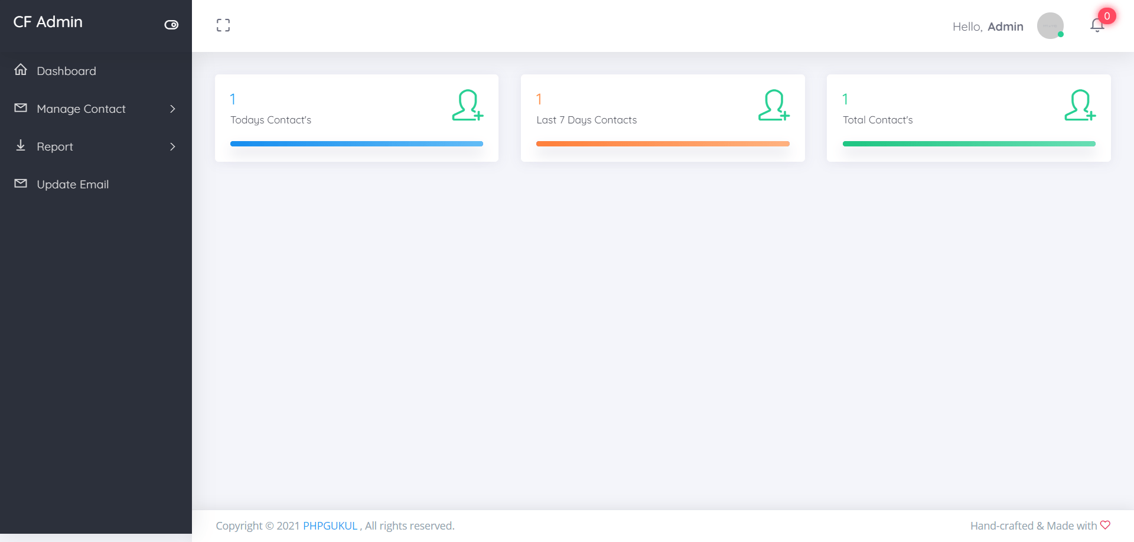Image resolution: width=1134 pixels, height=542 pixels.
Task: Expand the Manage Contact submenu chevron
Action: [x=172, y=109]
